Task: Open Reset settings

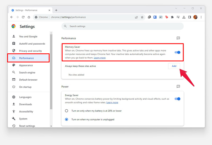Action: coord(29,126)
